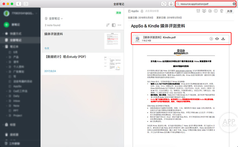Viewport: 238px width, 147px height.
Task: Click the amazon.cn logo in PDF preview
Action: (x=181, y=52)
